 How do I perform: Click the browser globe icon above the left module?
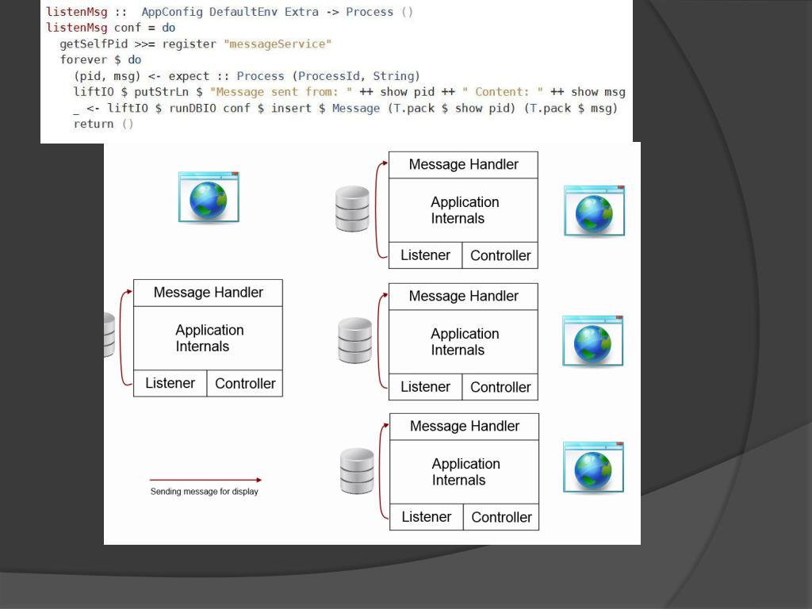coord(209,197)
